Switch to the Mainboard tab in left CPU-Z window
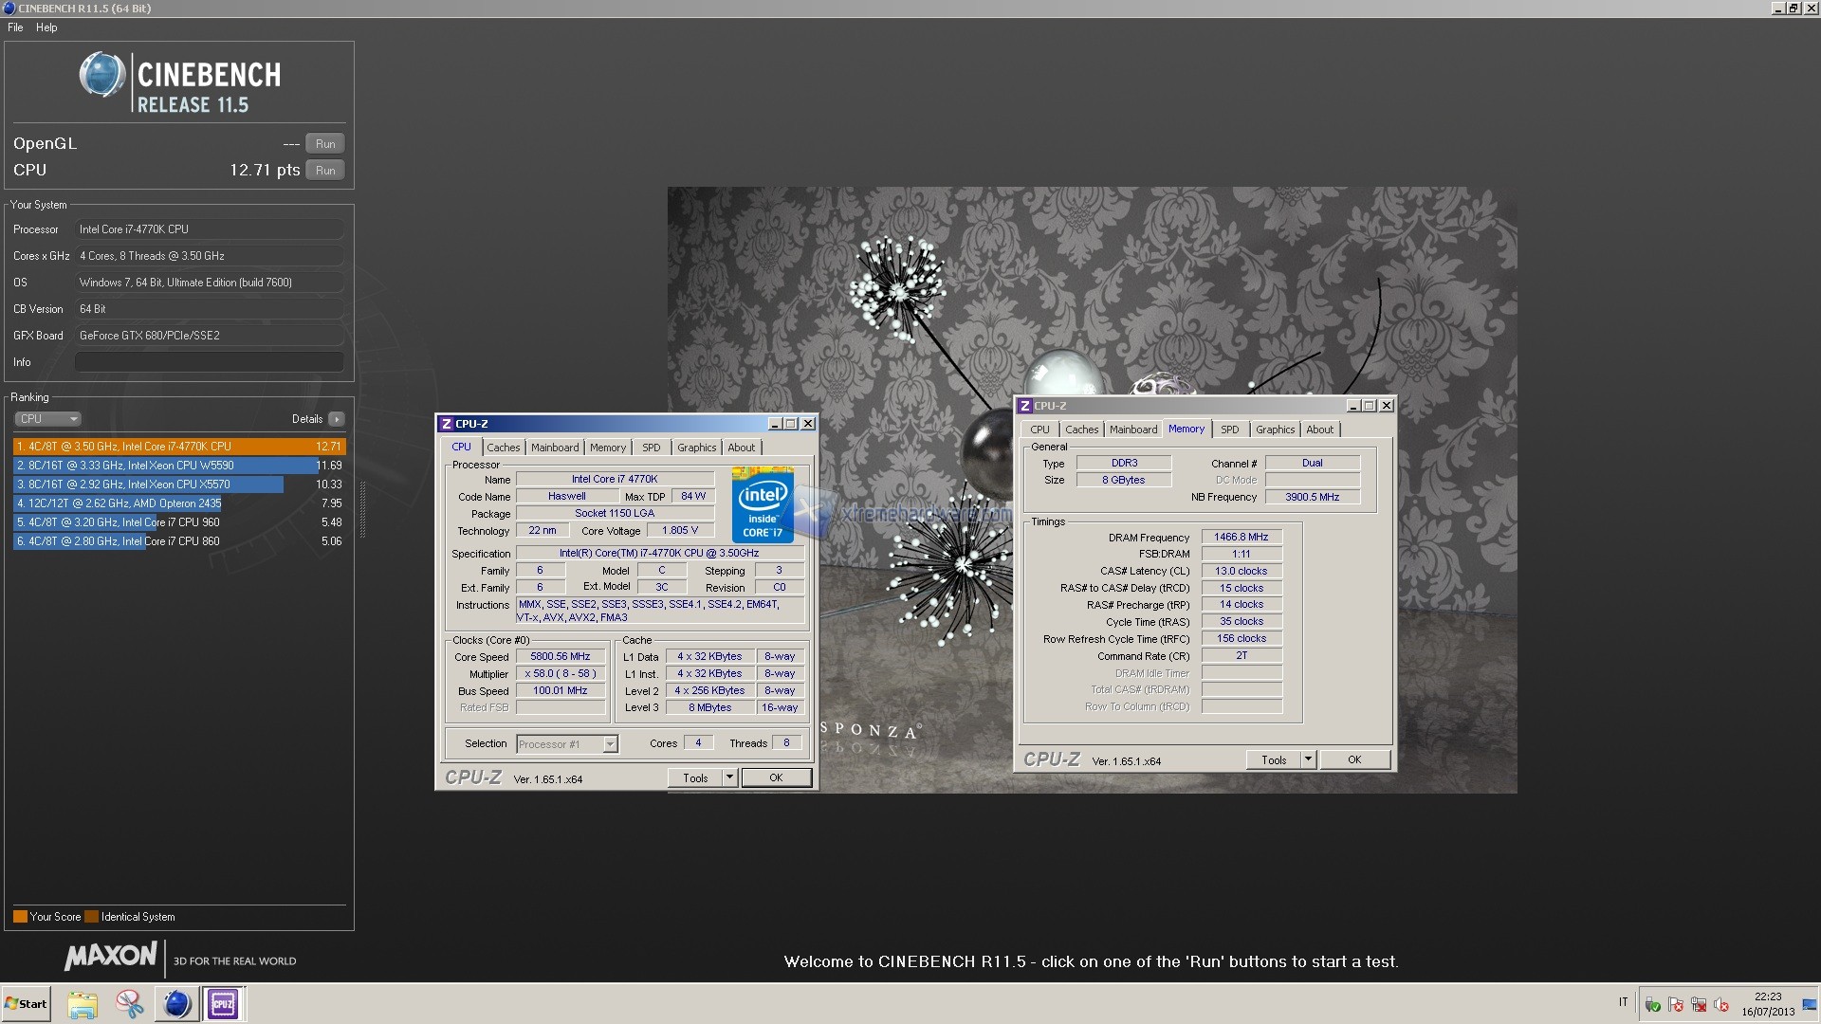 [x=554, y=448]
